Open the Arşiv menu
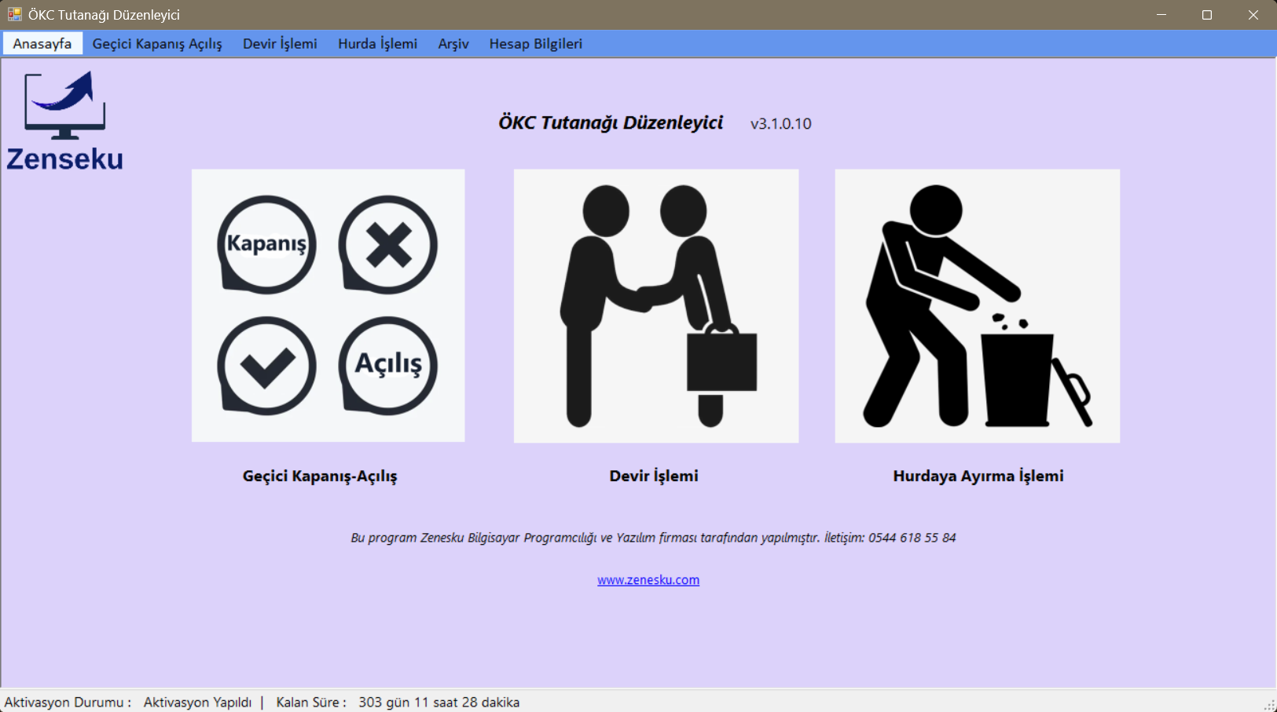This screenshot has width=1277, height=712. [x=453, y=44]
